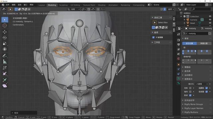The image size is (213, 119).
Task: Choose the Measure tool
Action: pyautogui.click(x=5, y=61)
